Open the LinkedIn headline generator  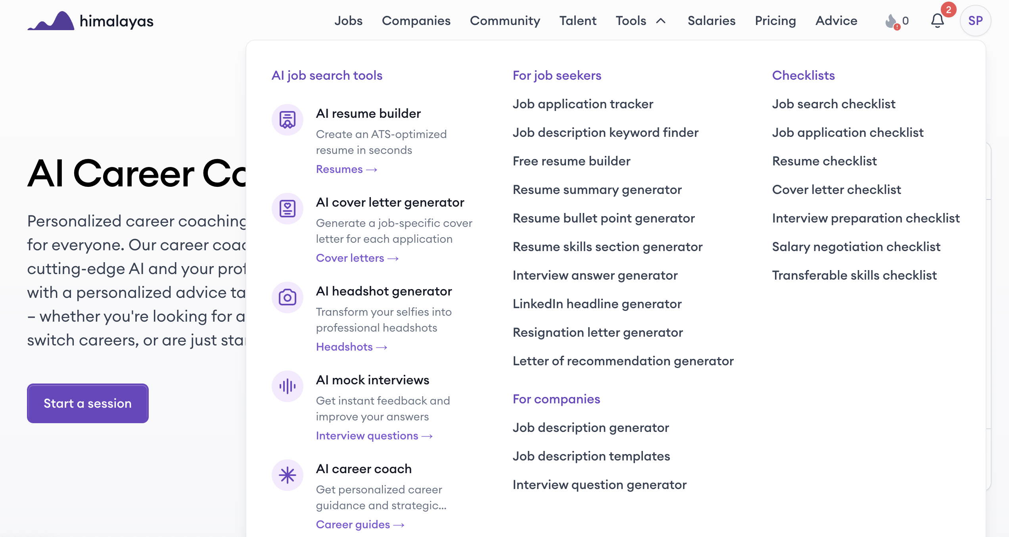[x=597, y=304]
